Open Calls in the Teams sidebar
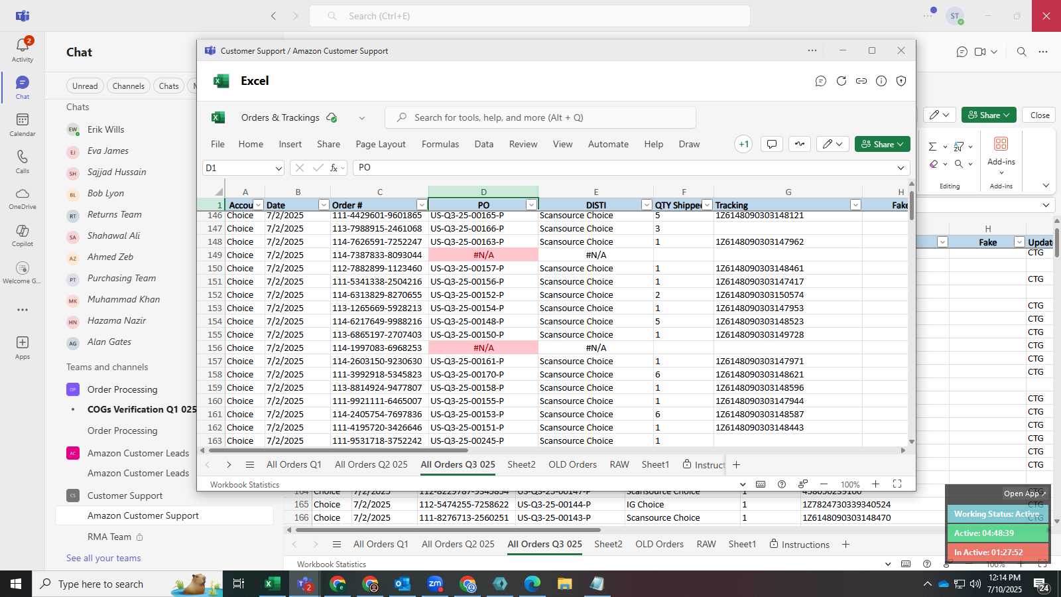This screenshot has width=1061, height=597. [x=22, y=161]
